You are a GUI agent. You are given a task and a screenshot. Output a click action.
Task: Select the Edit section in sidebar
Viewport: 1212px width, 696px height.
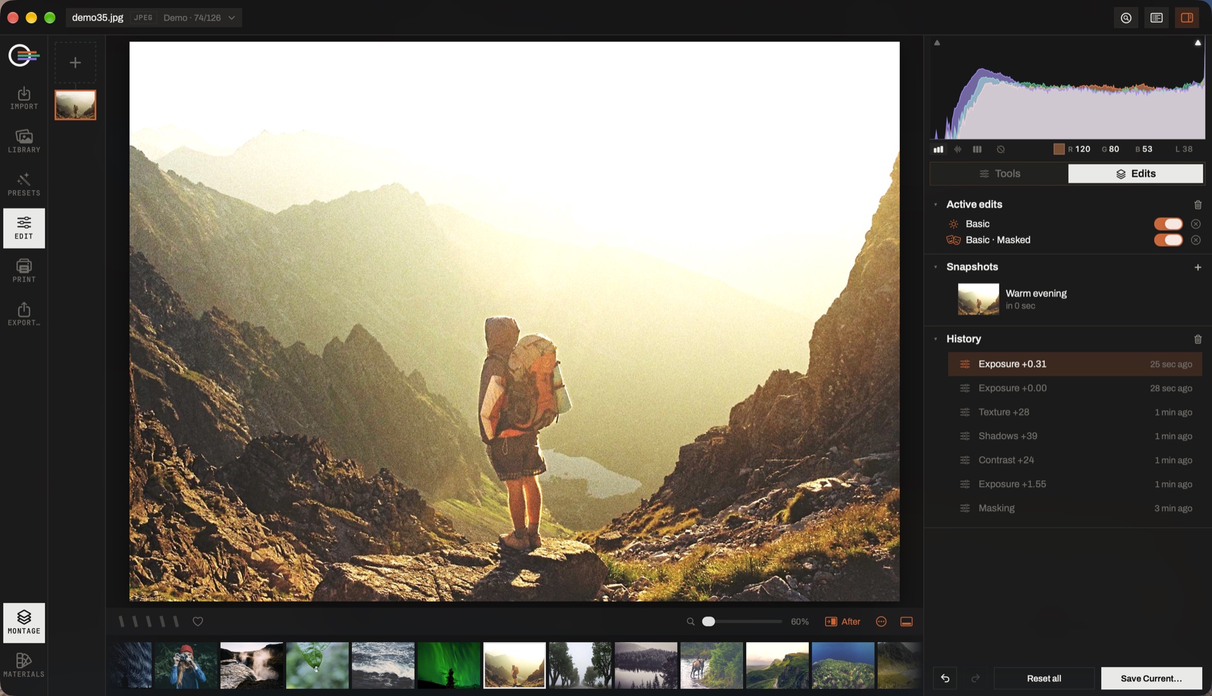[x=24, y=228]
